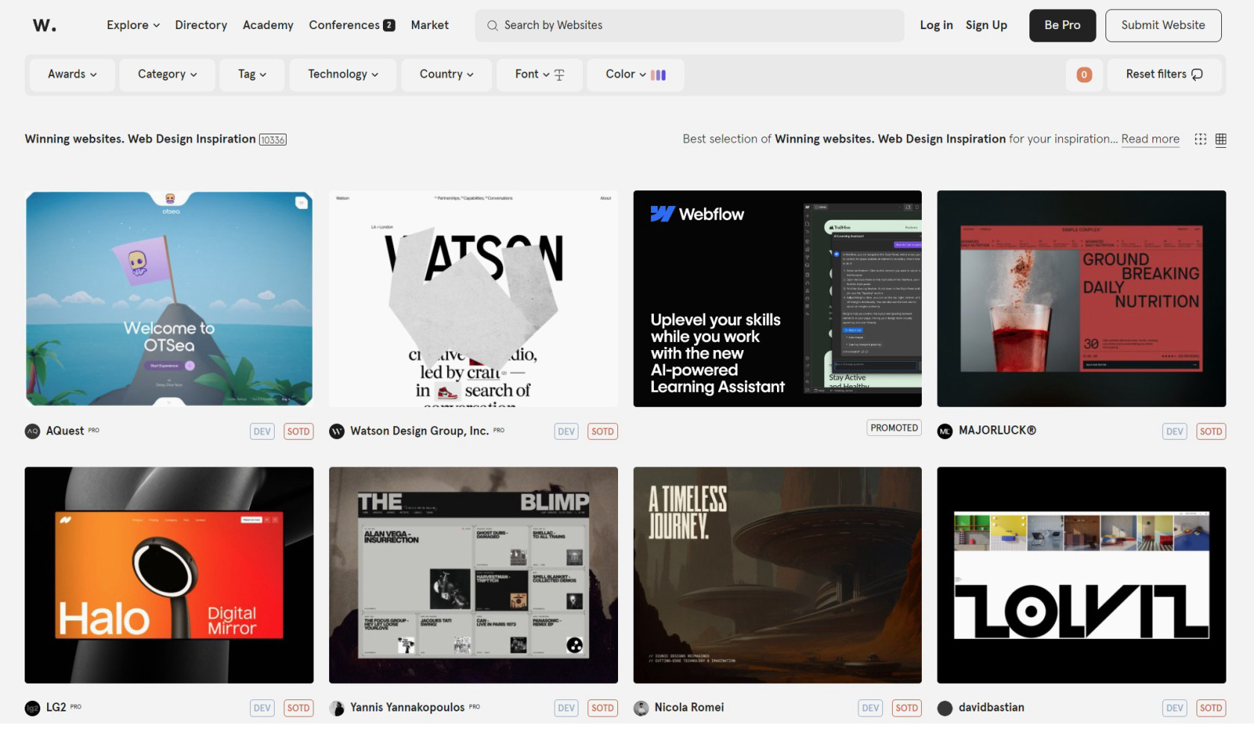Click DEV badge for Watson Design Group

pyautogui.click(x=567, y=431)
